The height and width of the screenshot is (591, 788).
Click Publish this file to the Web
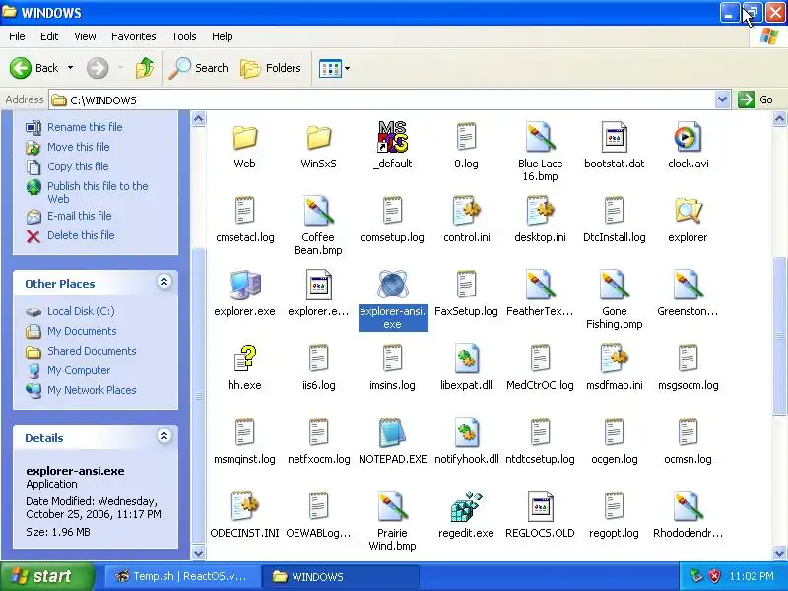point(98,192)
